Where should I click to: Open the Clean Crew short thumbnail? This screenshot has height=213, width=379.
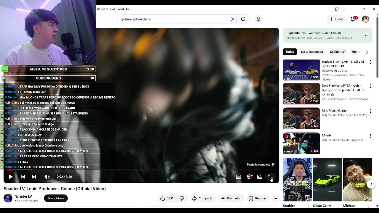pyautogui.click(x=327, y=180)
